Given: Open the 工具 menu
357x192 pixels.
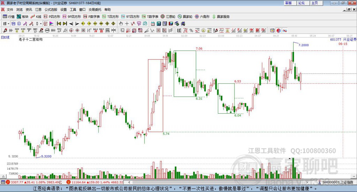Looking at the screenshot, I should click(73, 9).
